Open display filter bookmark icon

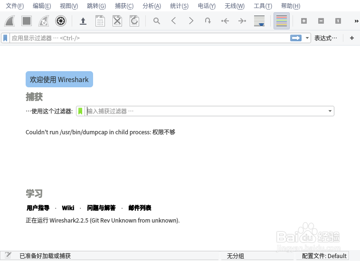(x=5, y=38)
